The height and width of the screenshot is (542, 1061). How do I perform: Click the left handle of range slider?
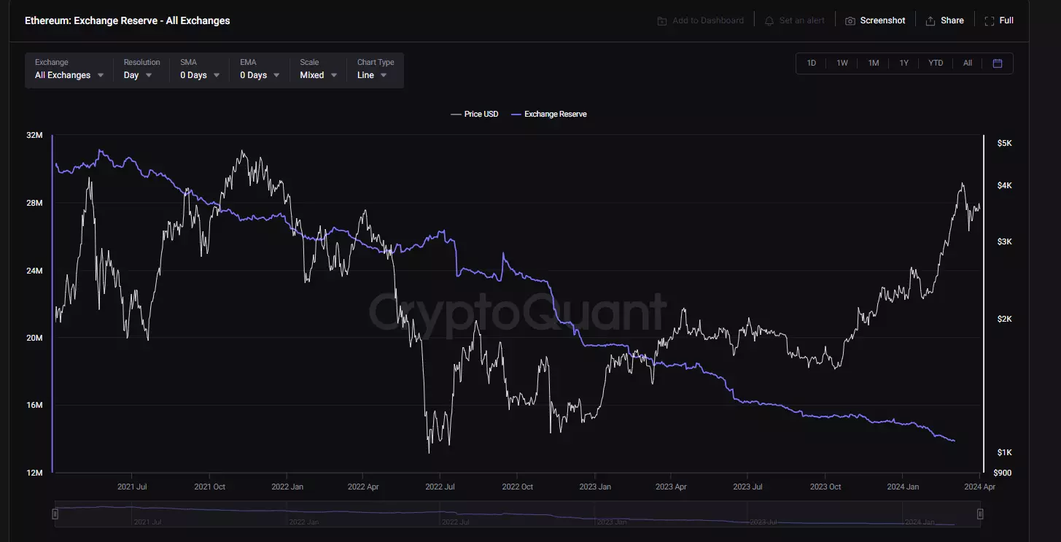click(55, 514)
